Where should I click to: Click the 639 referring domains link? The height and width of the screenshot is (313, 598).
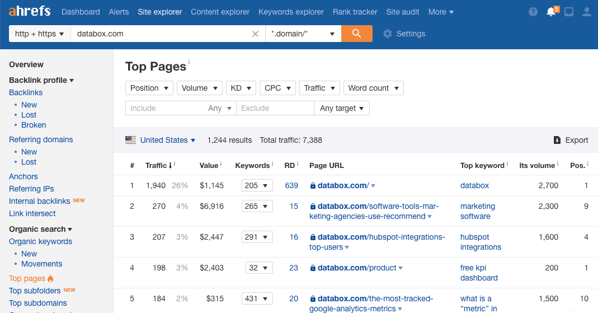(x=291, y=185)
